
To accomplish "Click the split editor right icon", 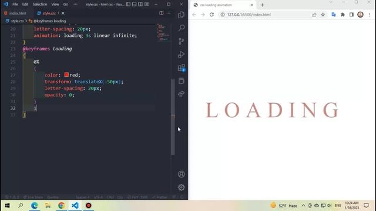I will [x=162, y=13].
